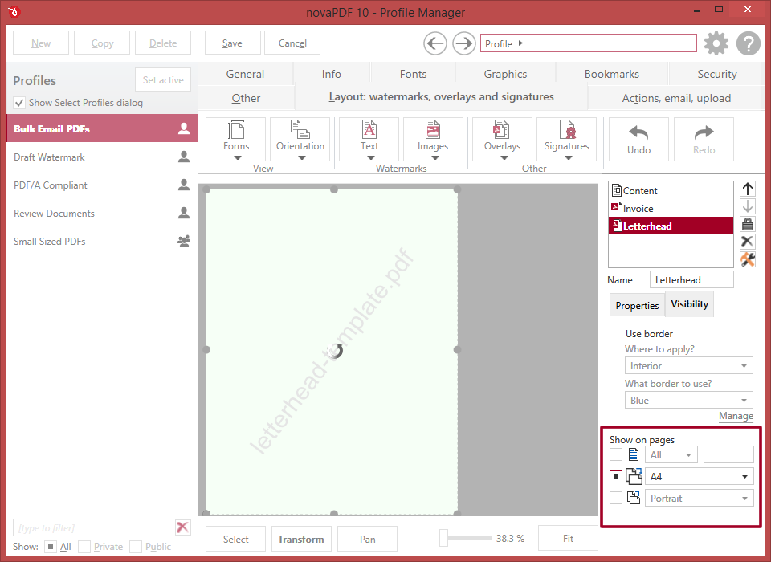Switch to the Graphics tab
Image resolution: width=771 pixels, height=562 pixels.
[505, 74]
